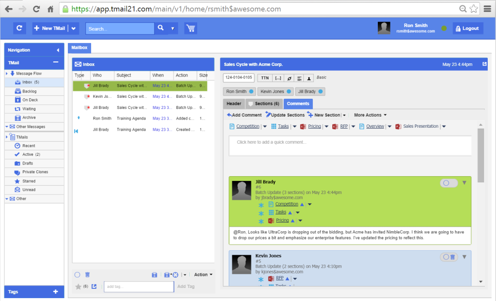Click the external link icon beside the star
The image size is (496, 301).
coord(93,286)
